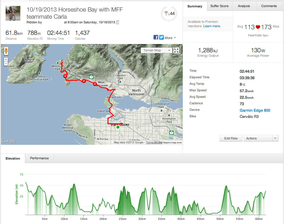Click the Edit Ride button
284x224 pixels.
point(231,138)
